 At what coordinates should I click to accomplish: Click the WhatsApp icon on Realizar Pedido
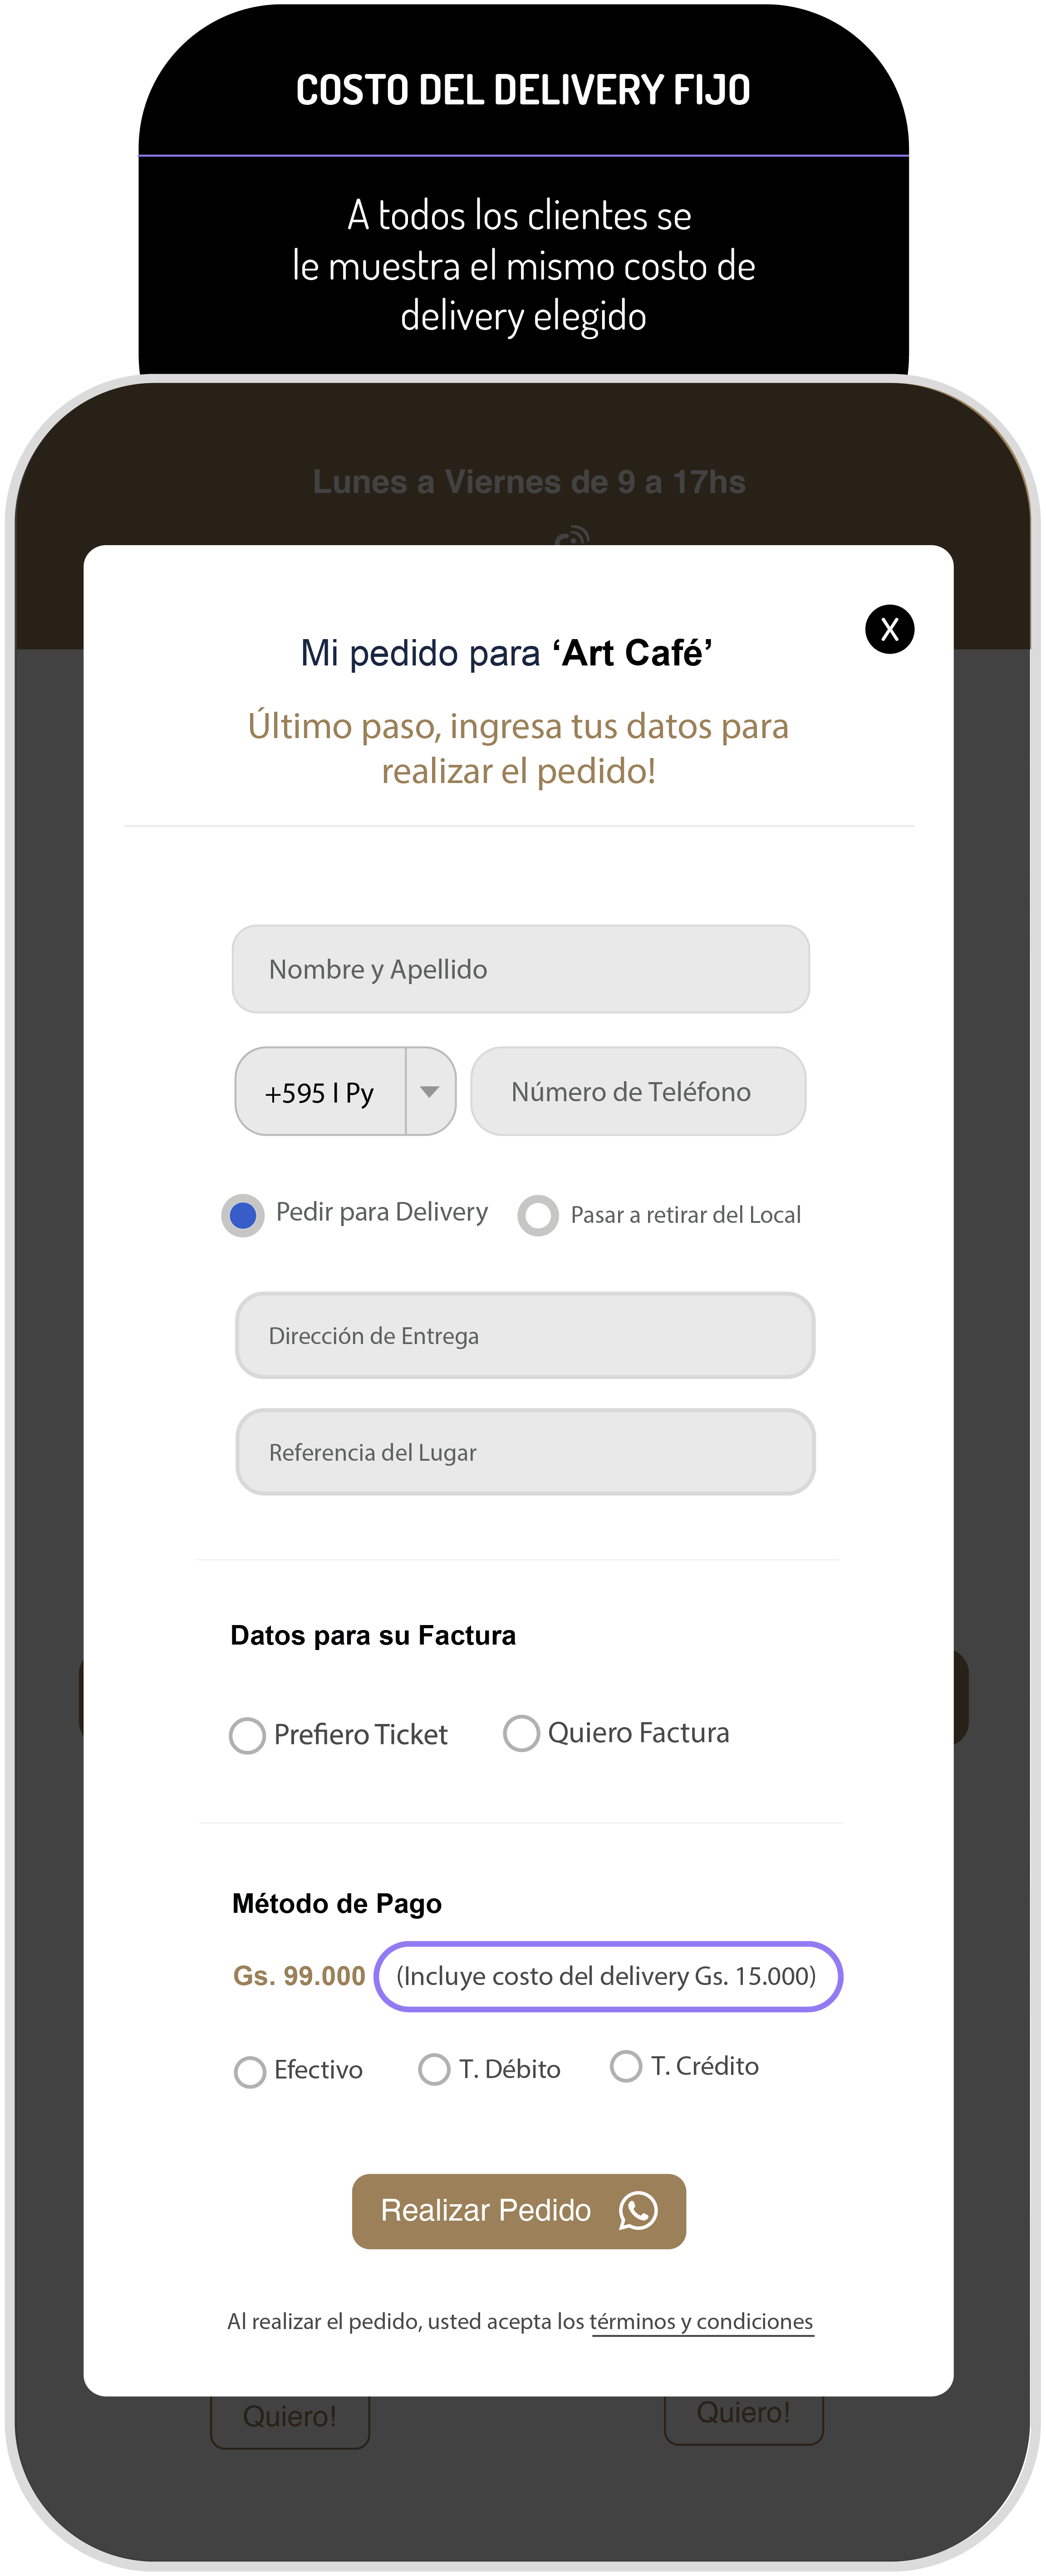point(638,2210)
